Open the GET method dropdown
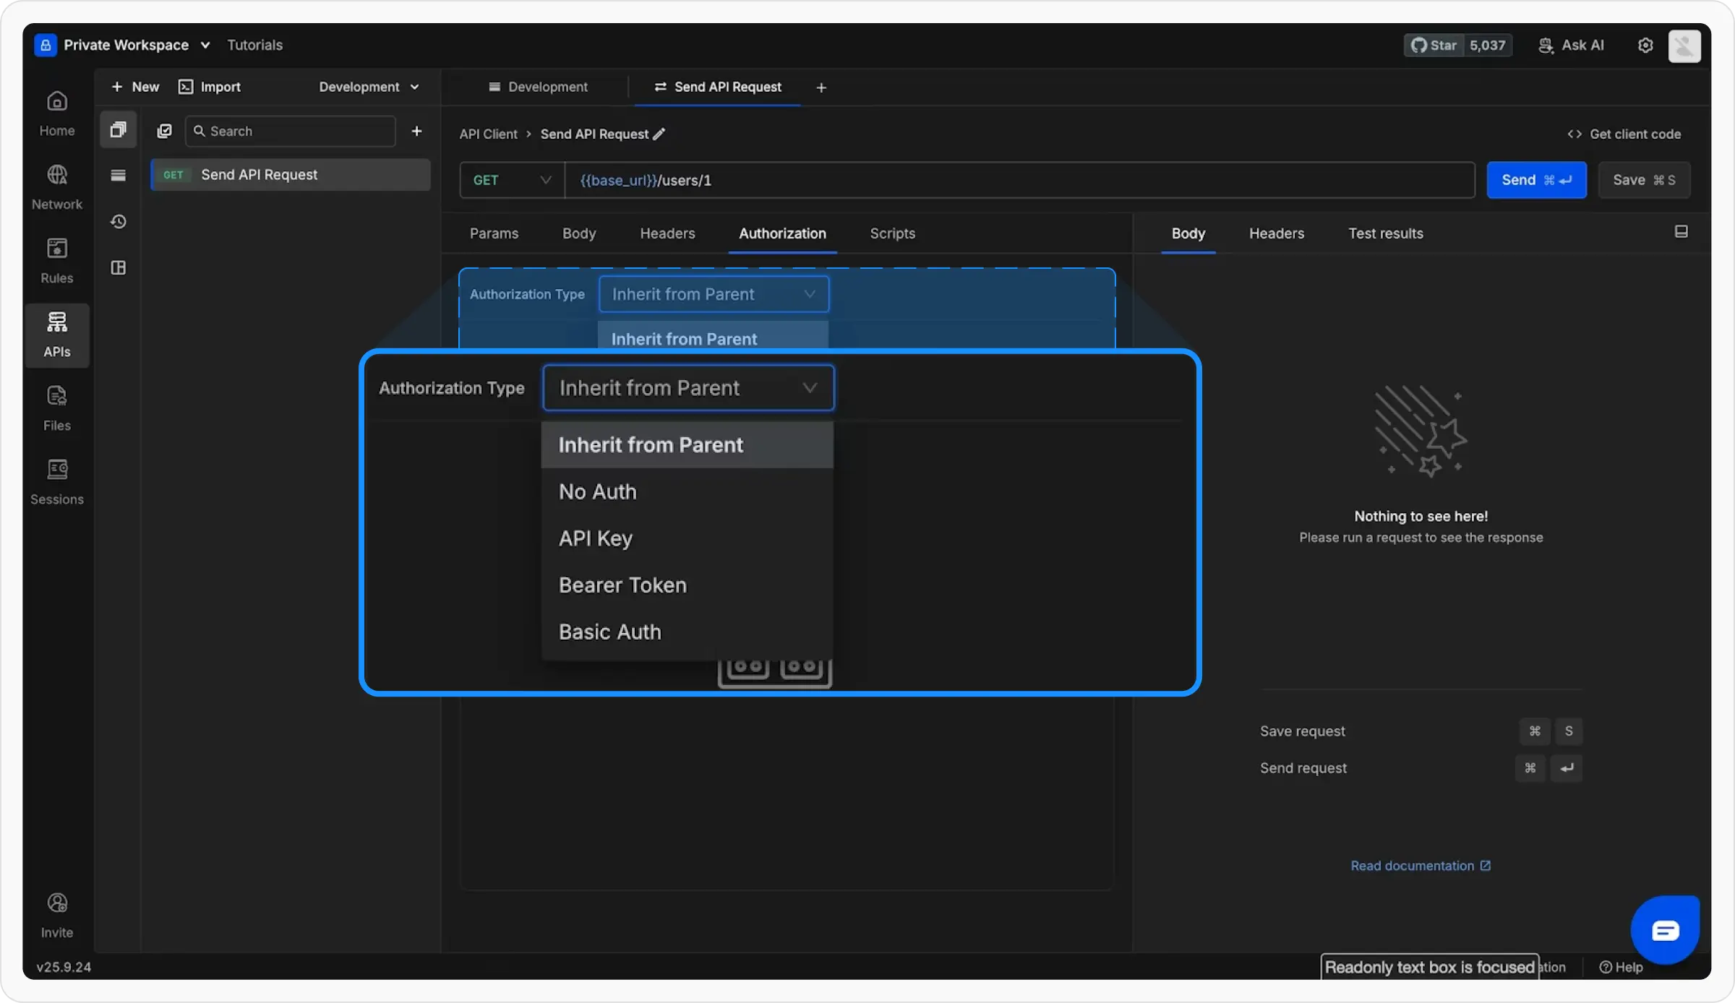 512,180
